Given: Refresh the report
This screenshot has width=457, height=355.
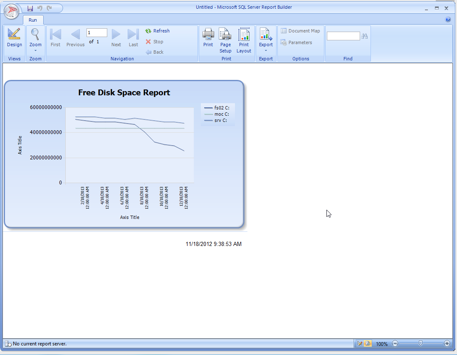Looking at the screenshot, I should pyautogui.click(x=158, y=31).
